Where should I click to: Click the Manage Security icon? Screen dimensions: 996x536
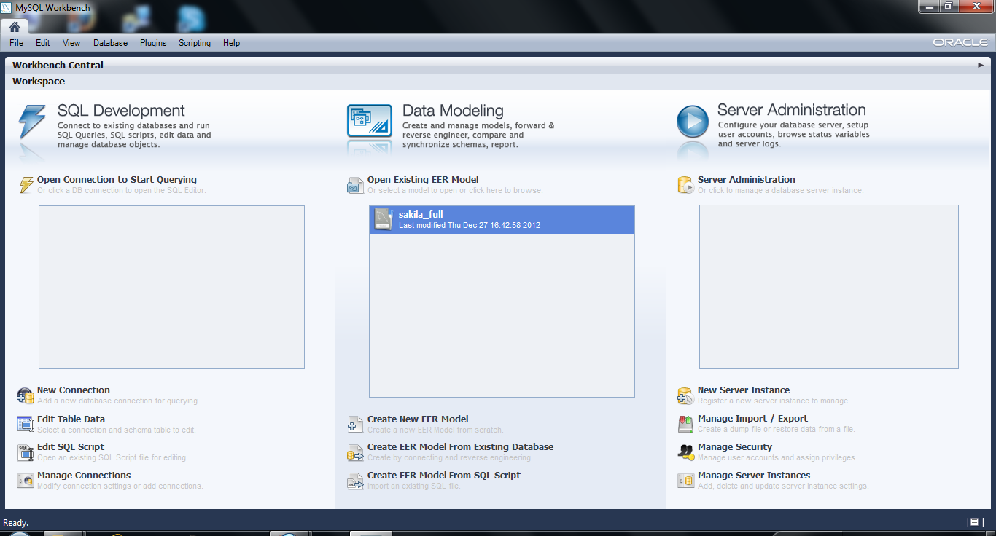[x=685, y=452]
